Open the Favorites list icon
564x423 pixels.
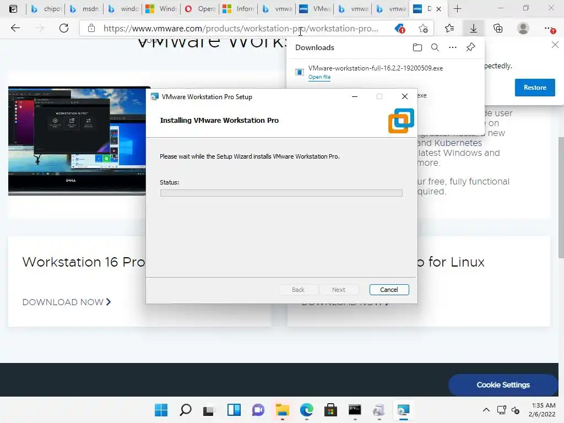449,28
